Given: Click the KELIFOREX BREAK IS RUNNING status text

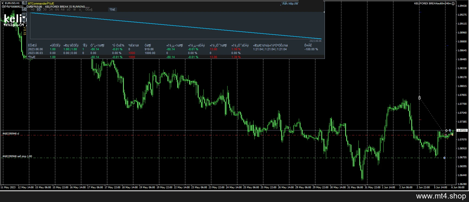Looking at the screenshot, I should (67, 6).
